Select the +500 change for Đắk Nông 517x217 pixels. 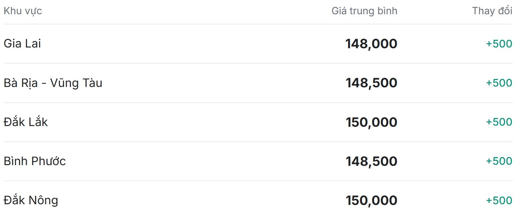[x=499, y=200]
